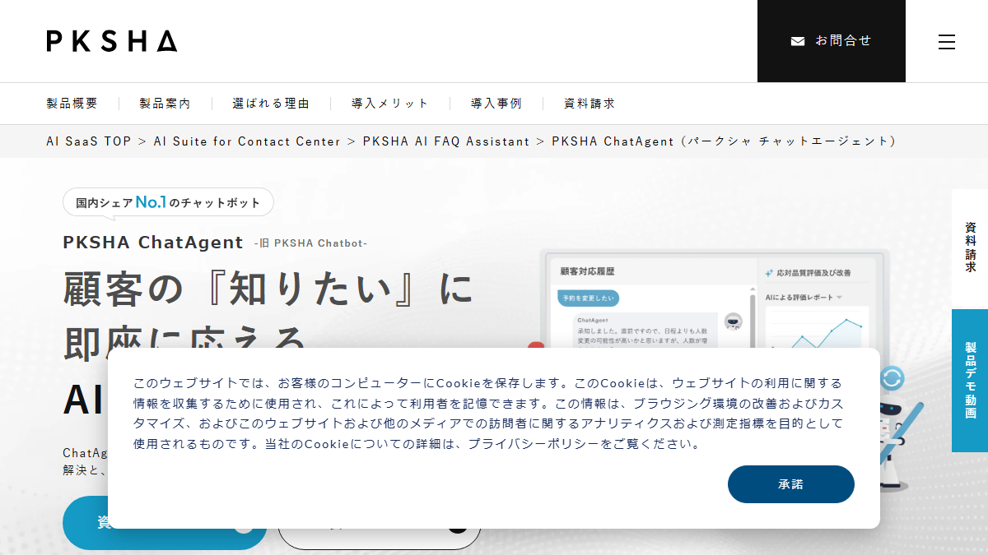Open 導入事例 nav item
Screen dimensions: 988x555
496,104
